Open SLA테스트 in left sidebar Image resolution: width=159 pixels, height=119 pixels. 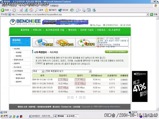tap(17, 67)
